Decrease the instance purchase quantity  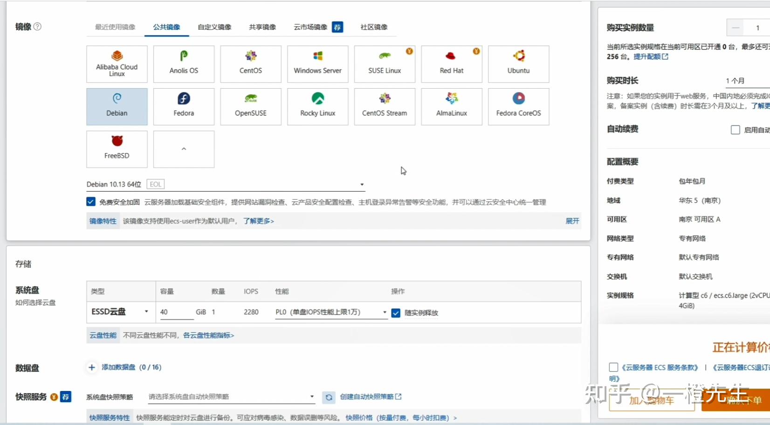736,28
